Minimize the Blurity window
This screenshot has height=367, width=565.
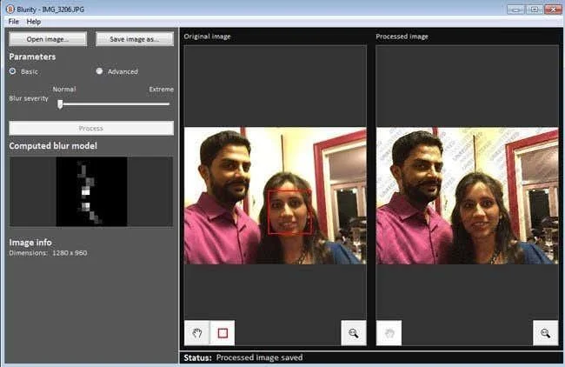tap(516, 9)
